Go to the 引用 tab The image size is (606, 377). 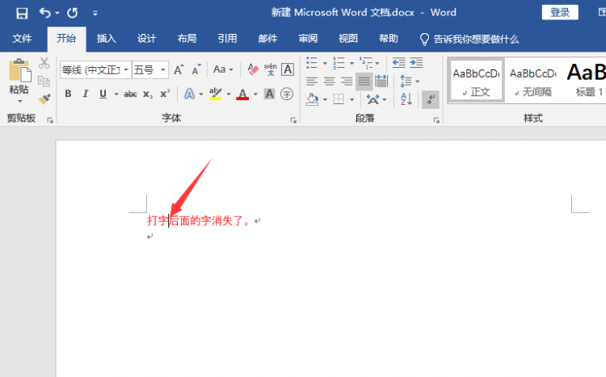[x=227, y=39]
